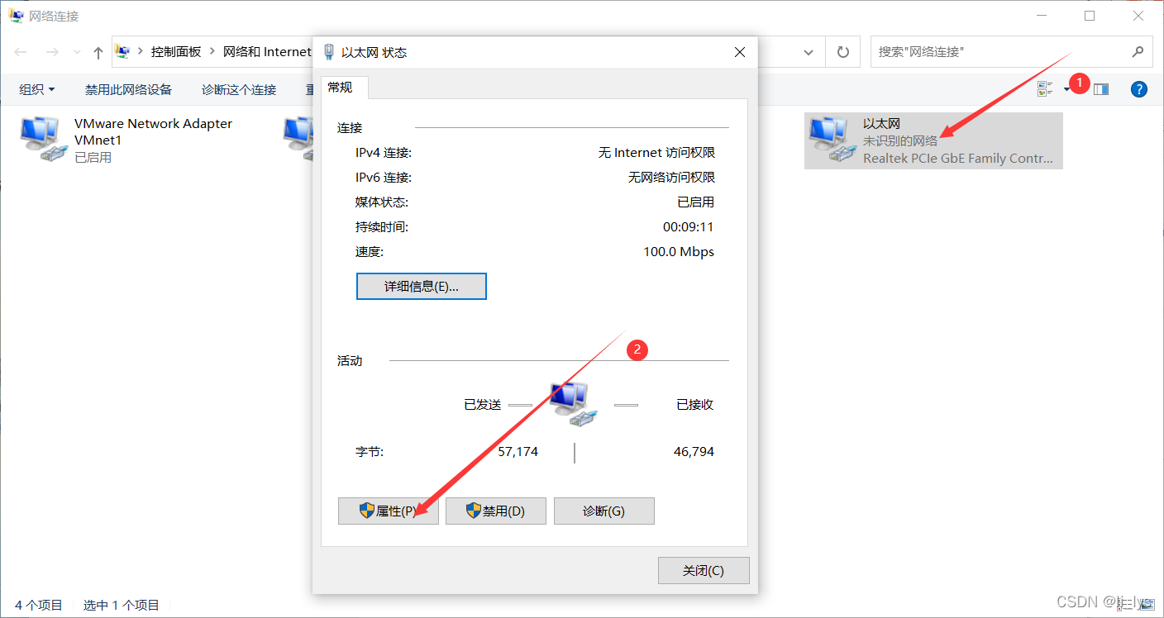Maximize the 网络连接 window
The height and width of the screenshot is (618, 1164).
pyautogui.click(x=1090, y=16)
